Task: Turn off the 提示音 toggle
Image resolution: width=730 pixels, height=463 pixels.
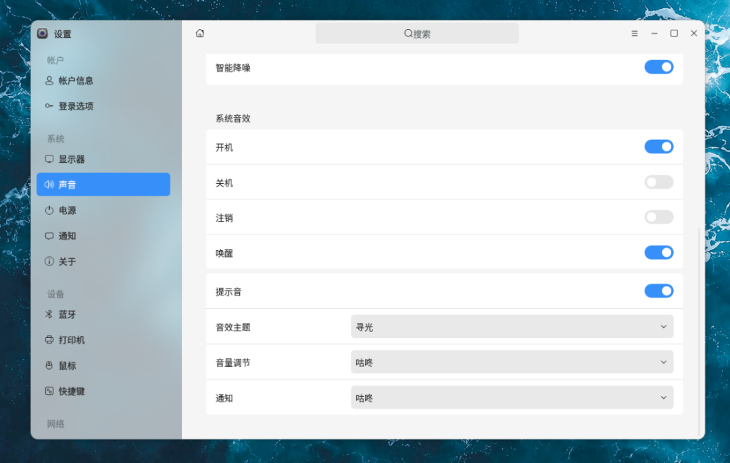Action: (658, 291)
